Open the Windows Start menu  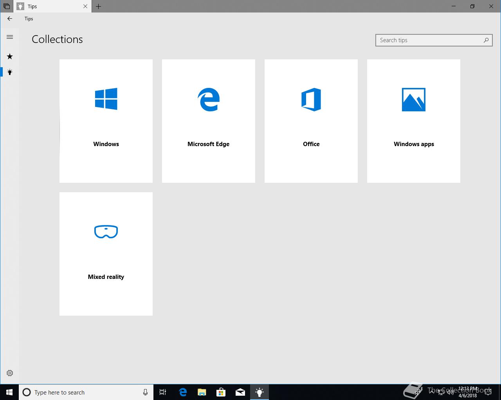coord(9,392)
